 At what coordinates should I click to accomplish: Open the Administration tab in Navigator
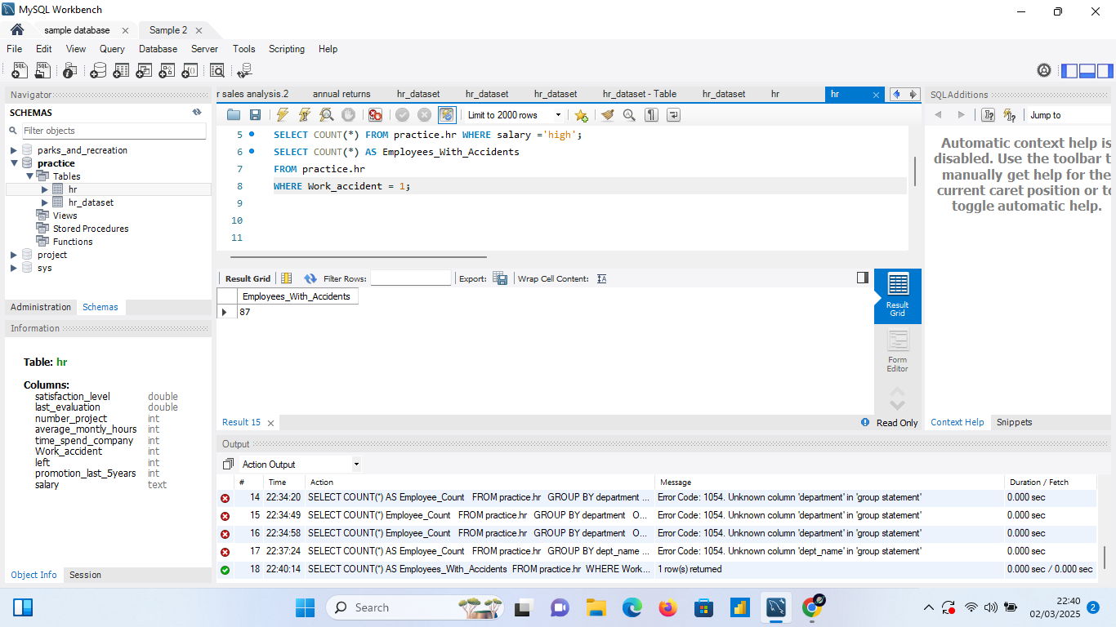click(41, 307)
